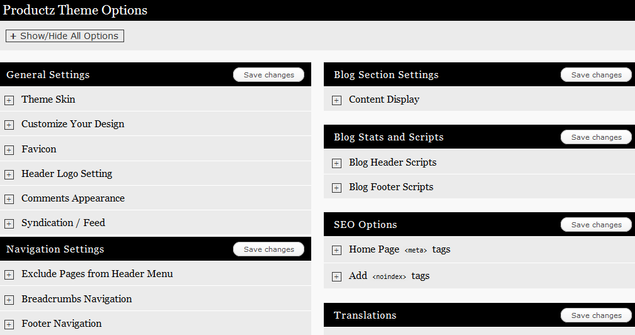
Task: Open Header Logo Setting via plus icon
Action: (9, 175)
